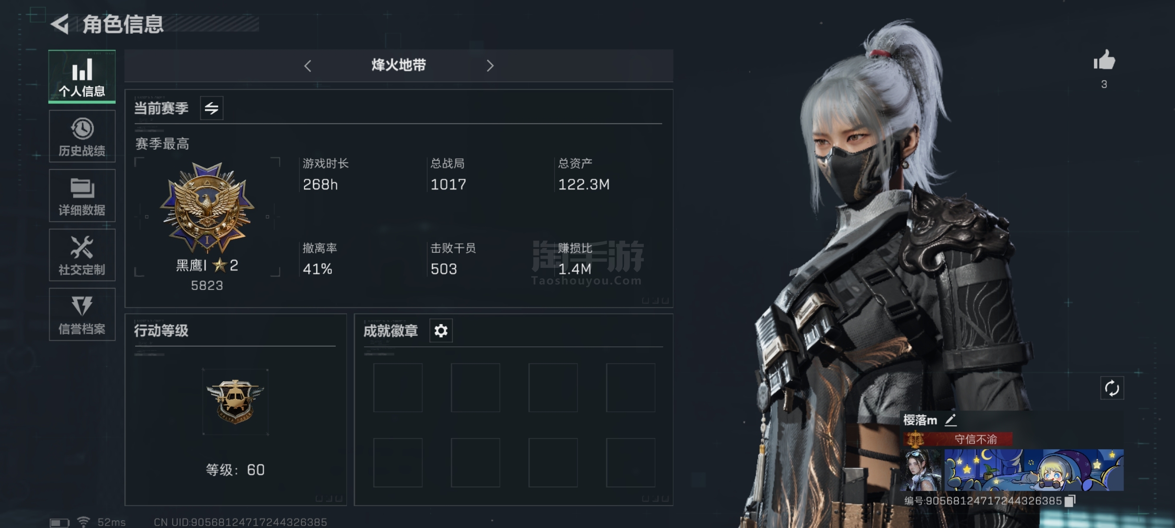Rotate character model with refresh icon
Image resolution: width=1175 pixels, height=528 pixels.
click(1112, 389)
